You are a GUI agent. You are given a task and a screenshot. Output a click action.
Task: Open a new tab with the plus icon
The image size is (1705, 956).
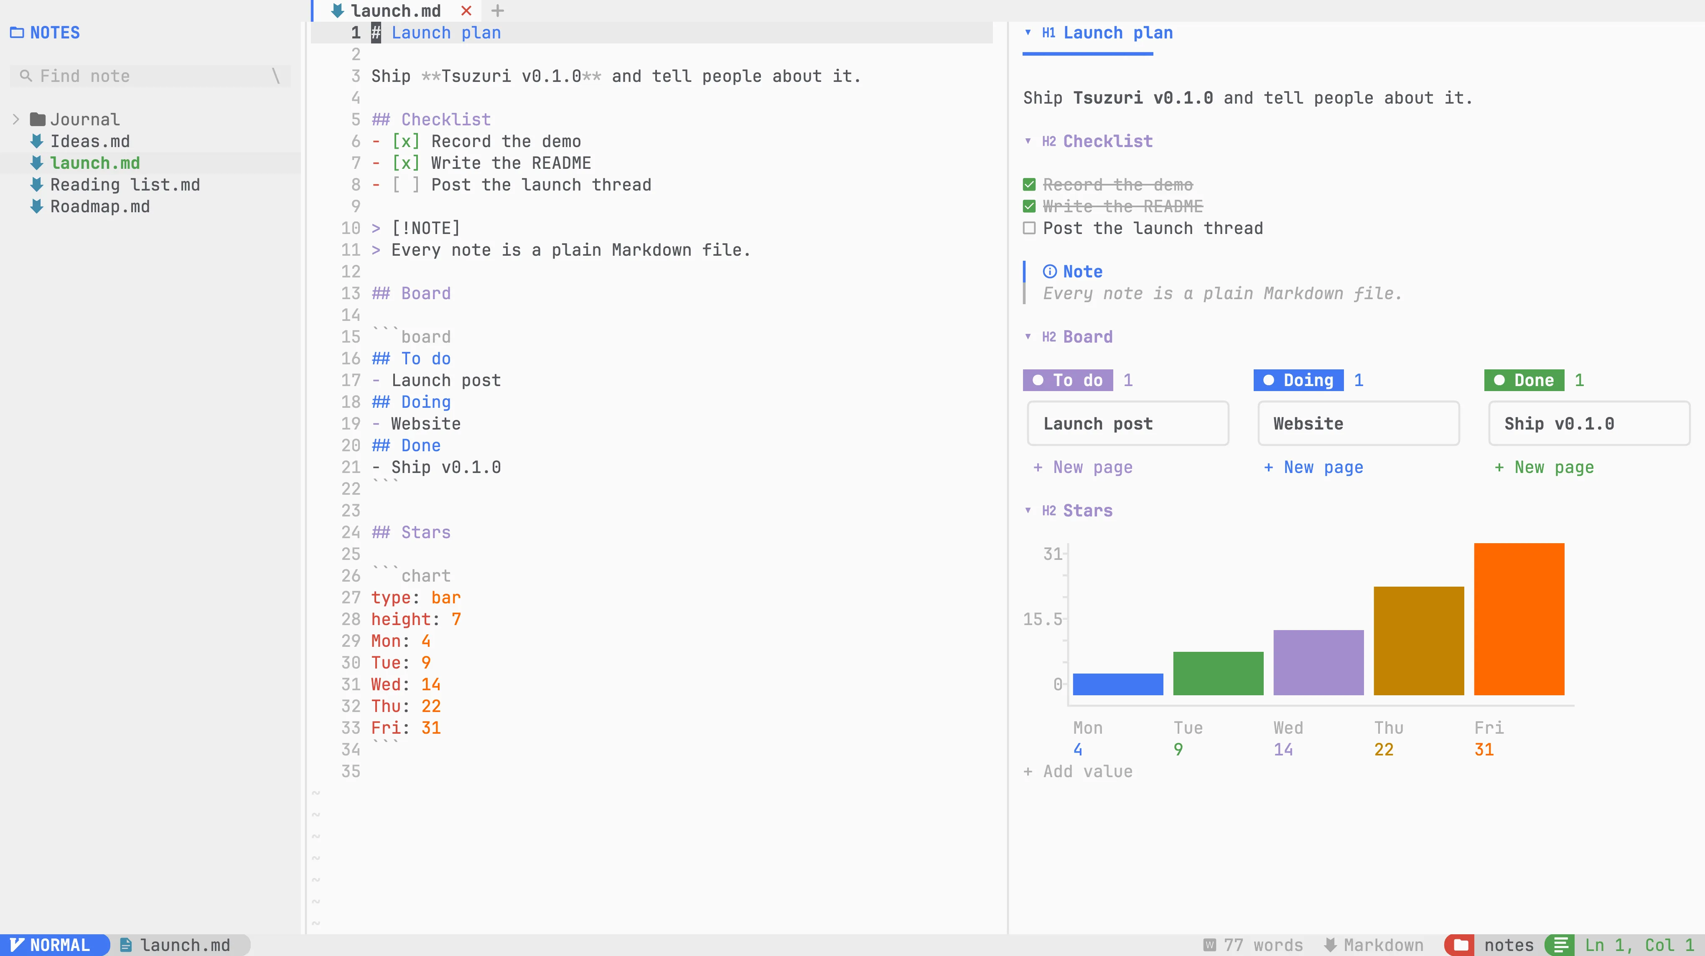tap(498, 10)
